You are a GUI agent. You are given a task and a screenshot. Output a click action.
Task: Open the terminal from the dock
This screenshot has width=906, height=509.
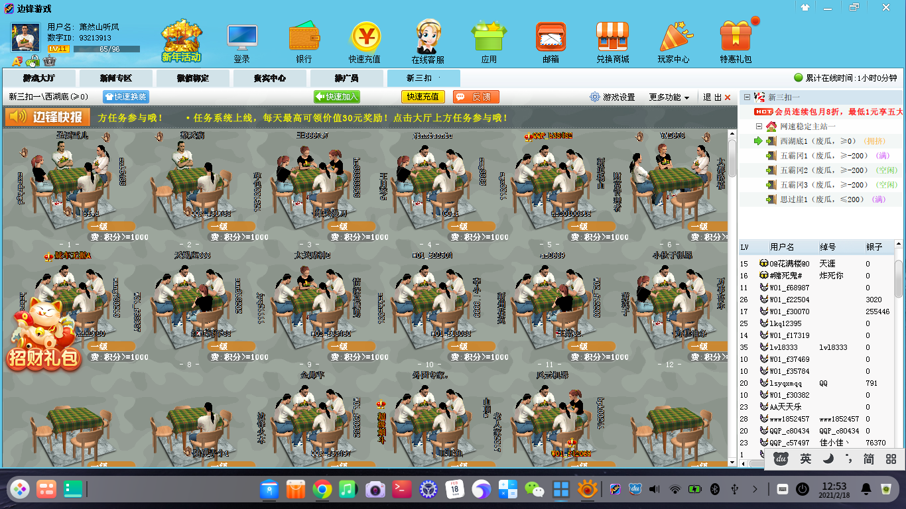click(x=402, y=490)
